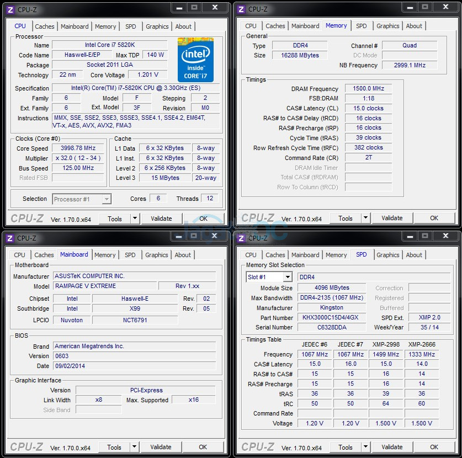Image resolution: width=462 pixels, height=458 pixels.
Task: Click the serial number 'C6328DDA'
Action: tap(332, 327)
